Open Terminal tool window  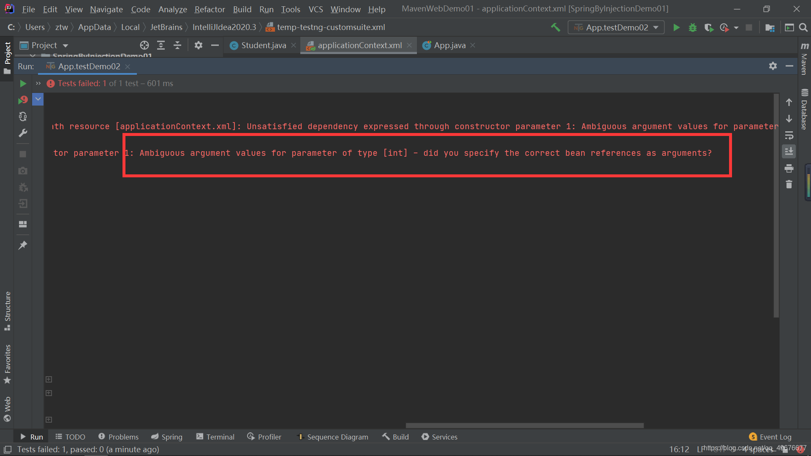pos(215,437)
